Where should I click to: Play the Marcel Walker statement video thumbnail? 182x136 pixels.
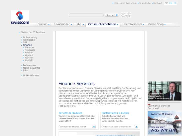tap(164, 91)
